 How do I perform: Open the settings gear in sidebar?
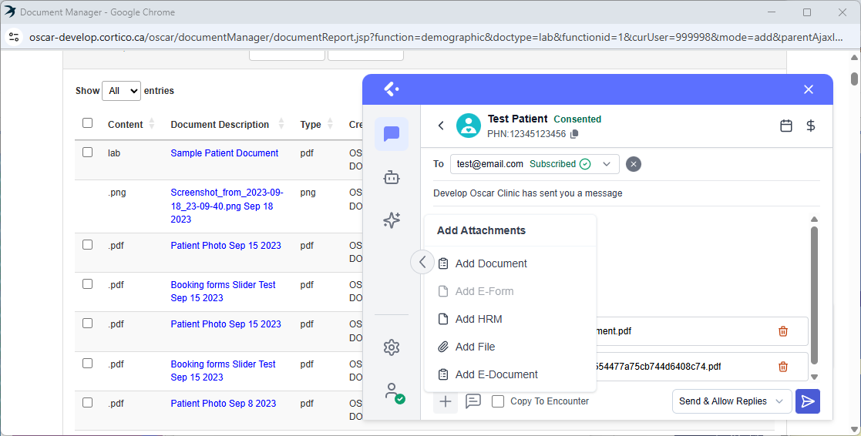click(392, 347)
